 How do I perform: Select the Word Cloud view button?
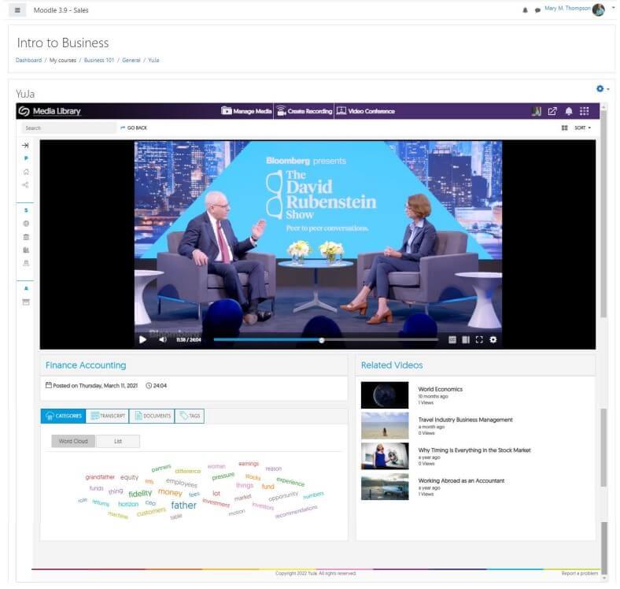tap(73, 441)
